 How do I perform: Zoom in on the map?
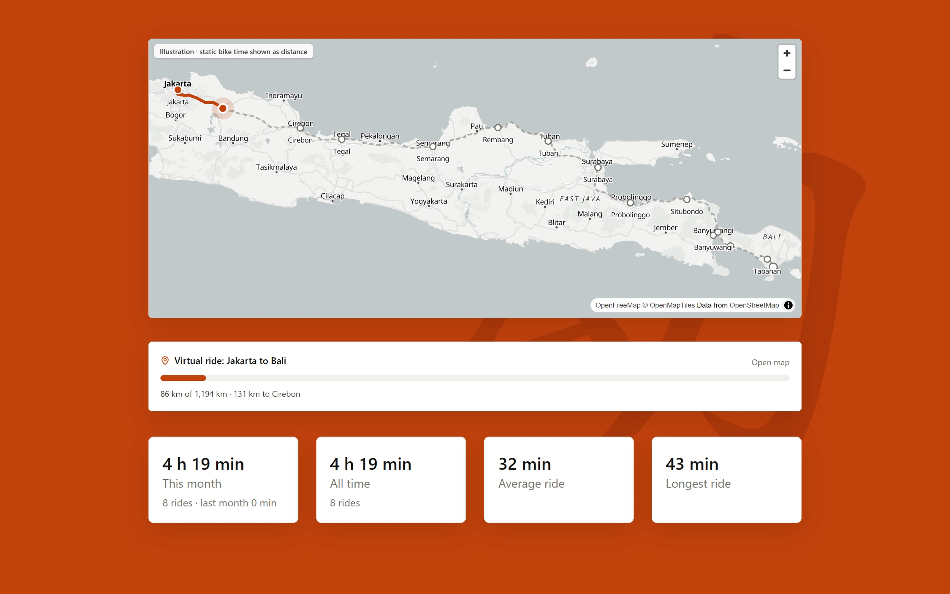click(x=787, y=53)
